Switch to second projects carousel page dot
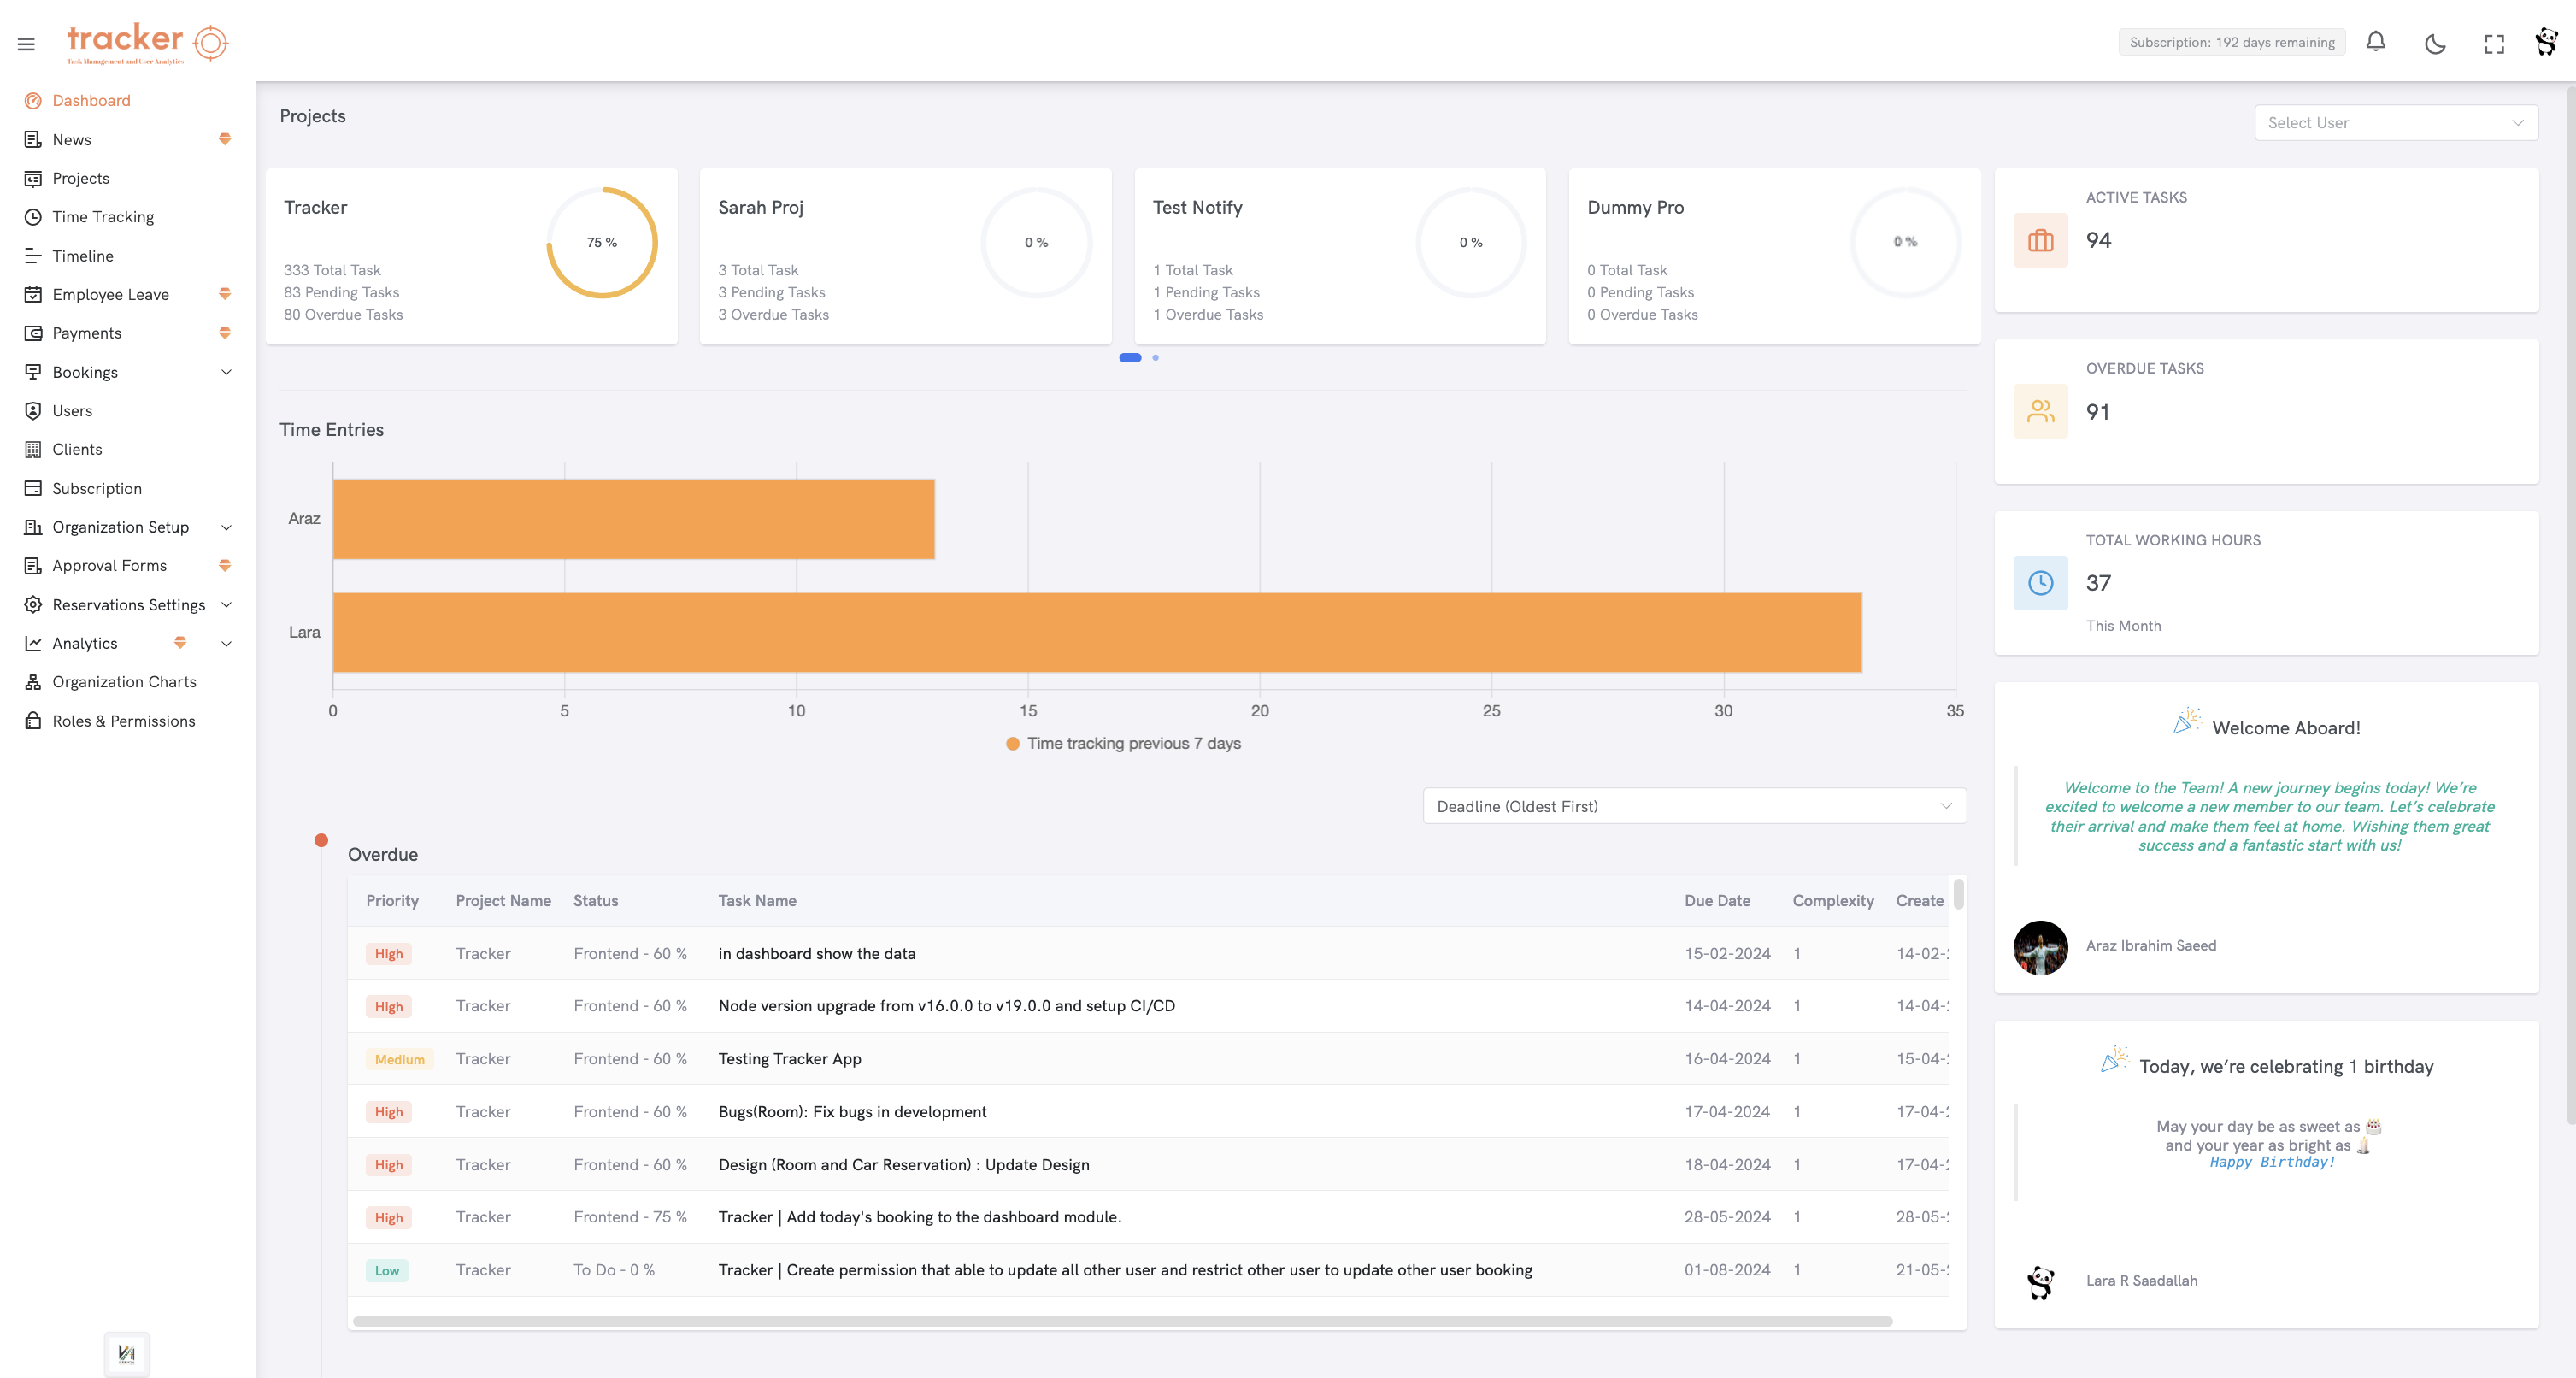This screenshot has height=1378, width=2576. tap(1155, 358)
